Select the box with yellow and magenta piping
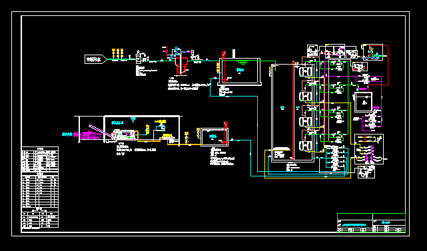The height and width of the screenshot is (251, 427). click(369, 149)
